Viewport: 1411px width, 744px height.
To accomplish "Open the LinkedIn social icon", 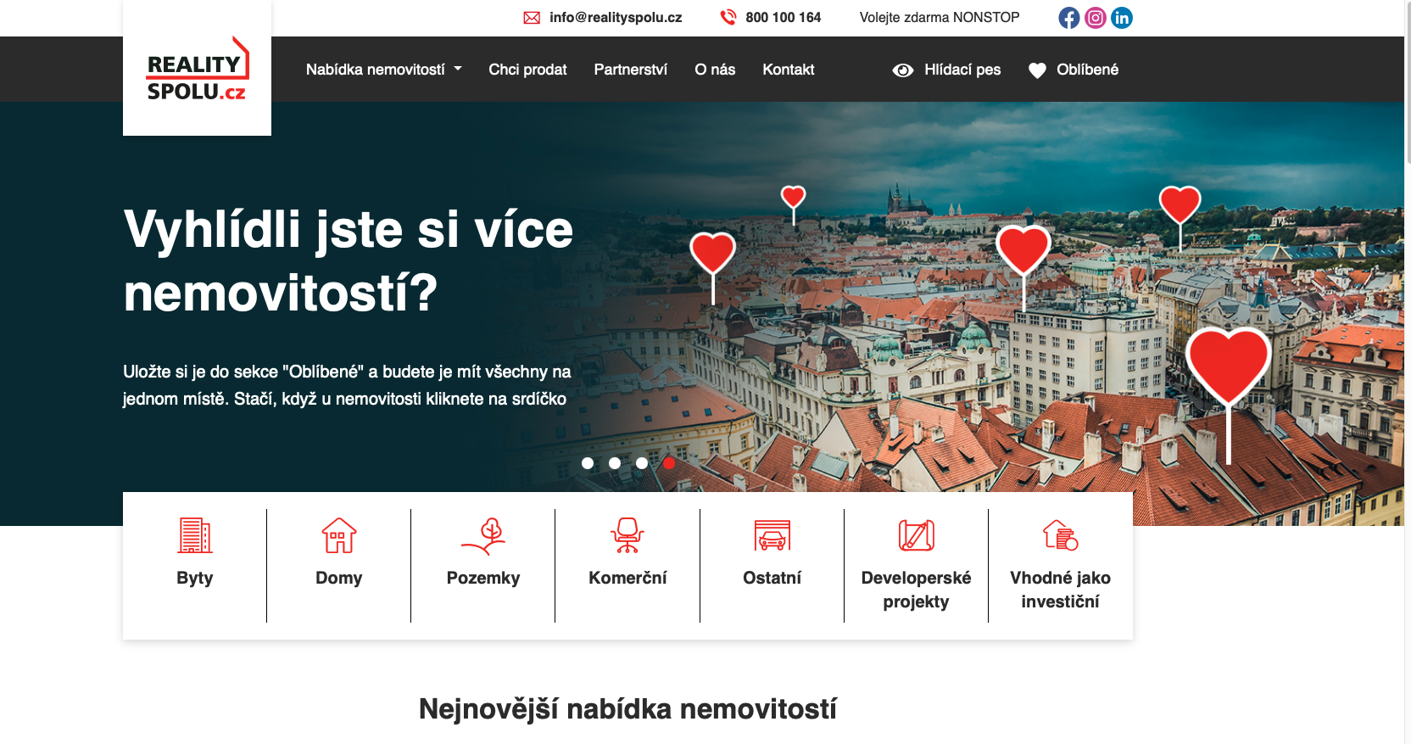I will pos(1122,18).
